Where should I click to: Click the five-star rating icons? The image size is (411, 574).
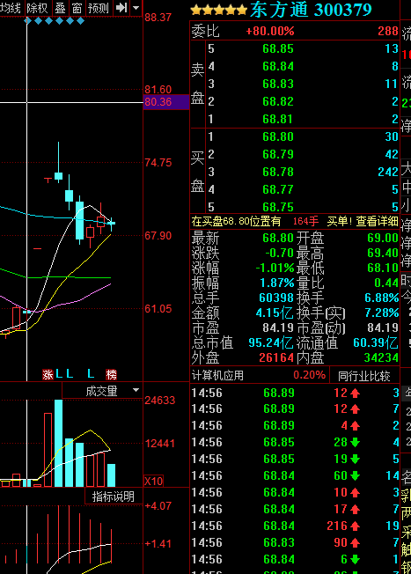click(x=219, y=10)
